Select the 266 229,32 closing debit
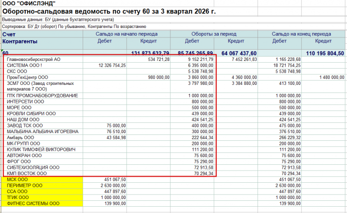 (x=290, y=138)
